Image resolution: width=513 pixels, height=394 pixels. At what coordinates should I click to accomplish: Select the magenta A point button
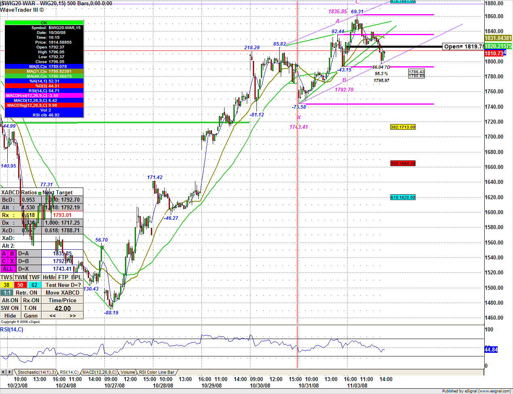4,253
